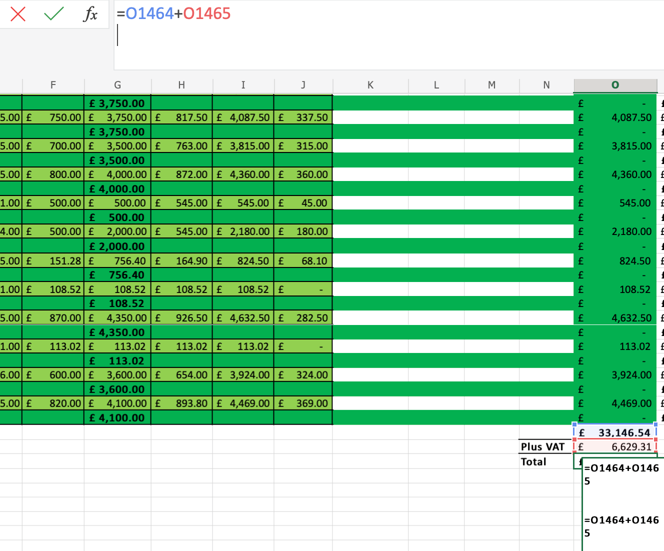This screenshot has height=551, width=664.
Task: Select the £756.40 subtotal cell in column G
Action: tap(117, 274)
